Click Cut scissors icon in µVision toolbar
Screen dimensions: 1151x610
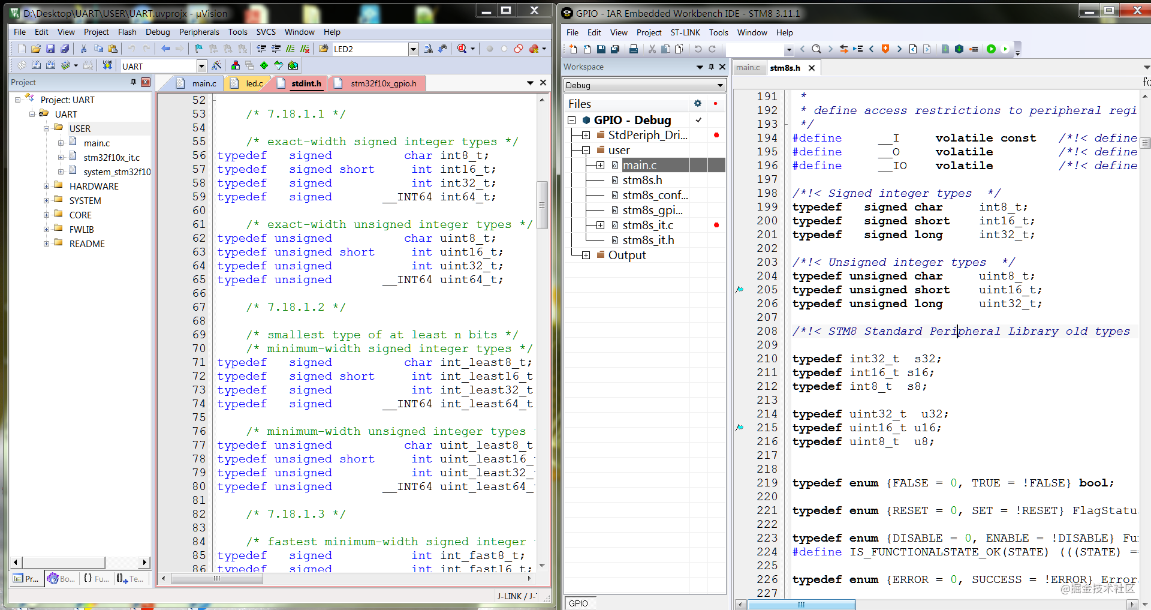(x=83, y=49)
